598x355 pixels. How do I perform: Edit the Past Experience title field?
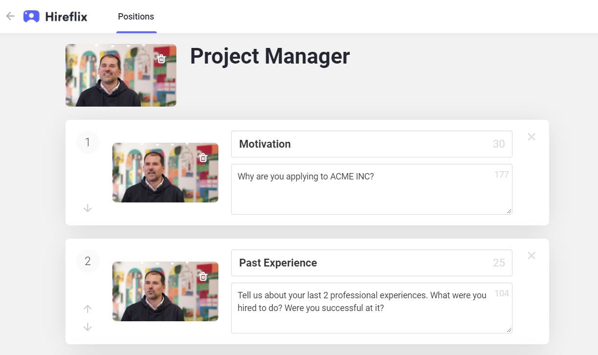[x=371, y=263]
